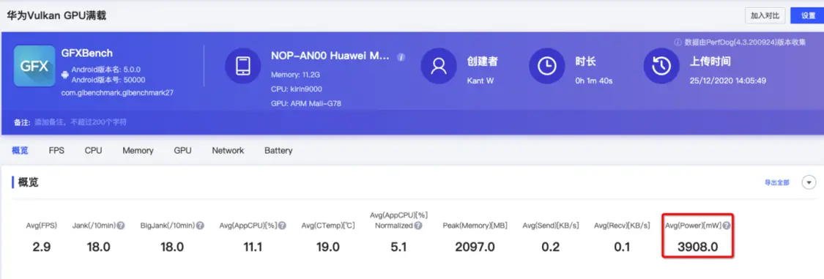Click the 概览 section heading
Image resolution: width=824 pixels, height=279 pixels.
(29, 183)
